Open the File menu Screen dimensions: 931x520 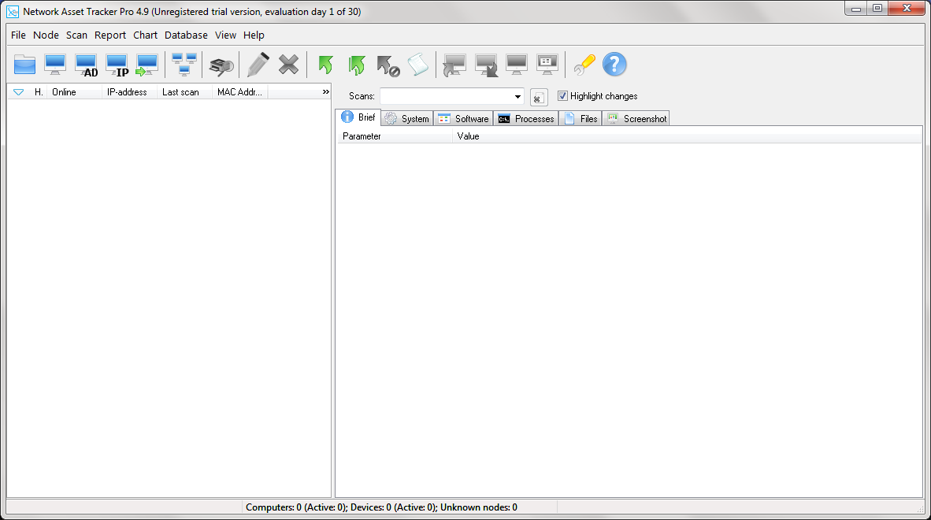[18, 35]
